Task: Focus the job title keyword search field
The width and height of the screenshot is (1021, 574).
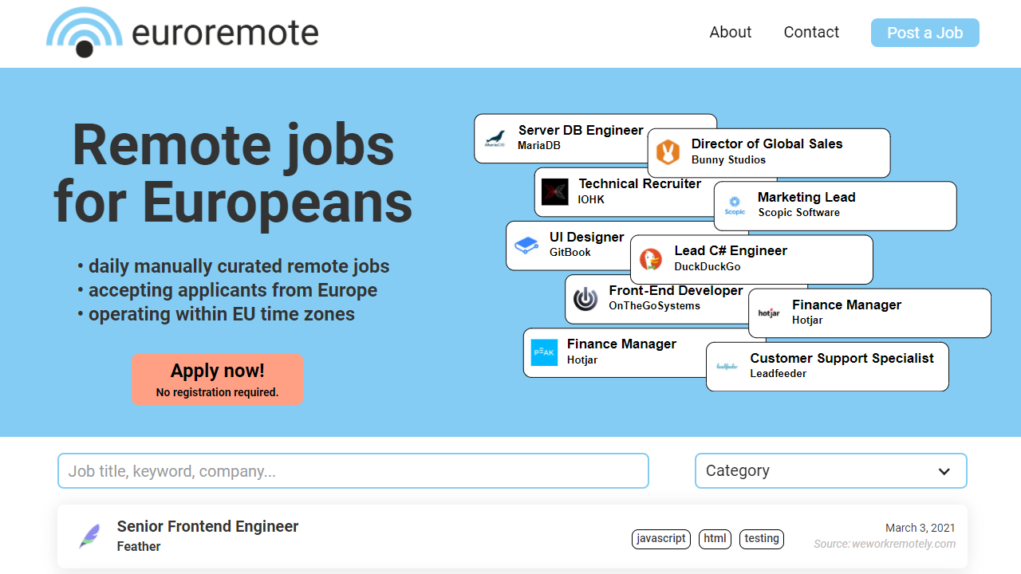Action: (x=353, y=470)
